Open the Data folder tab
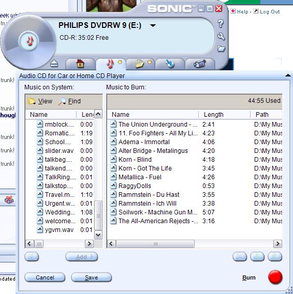The image size is (293, 294). point(140,64)
